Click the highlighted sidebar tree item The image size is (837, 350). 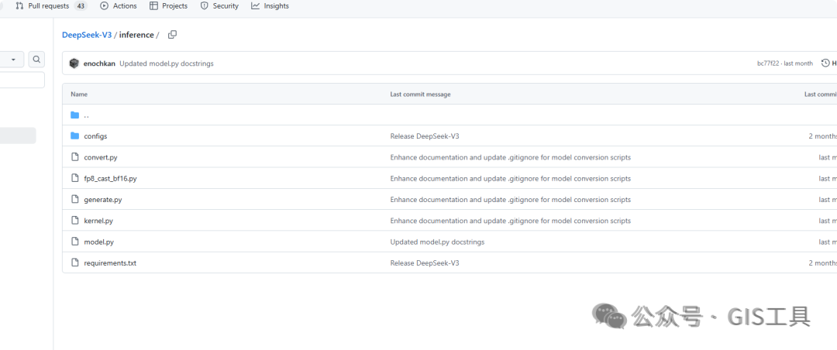pyautogui.click(x=18, y=136)
